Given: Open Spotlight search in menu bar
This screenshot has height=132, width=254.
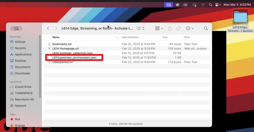Looking at the screenshot, I should tap(211, 5).
